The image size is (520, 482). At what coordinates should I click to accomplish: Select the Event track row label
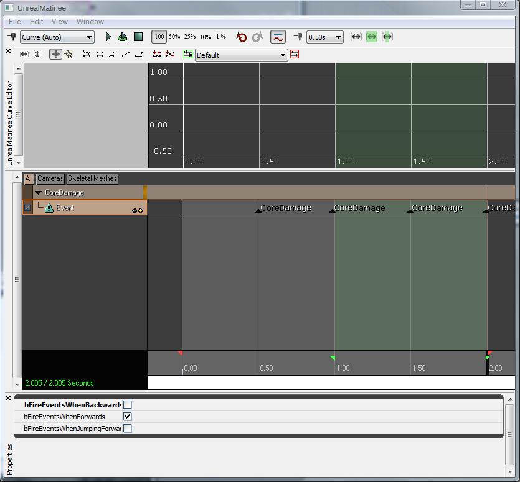[x=65, y=208]
